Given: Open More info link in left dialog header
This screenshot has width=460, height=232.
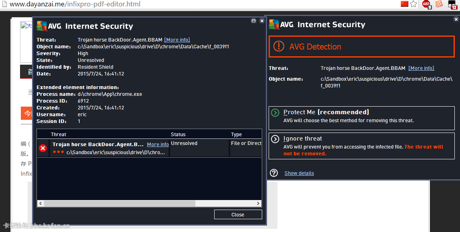Looking at the screenshot, I should tap(177, 40).
